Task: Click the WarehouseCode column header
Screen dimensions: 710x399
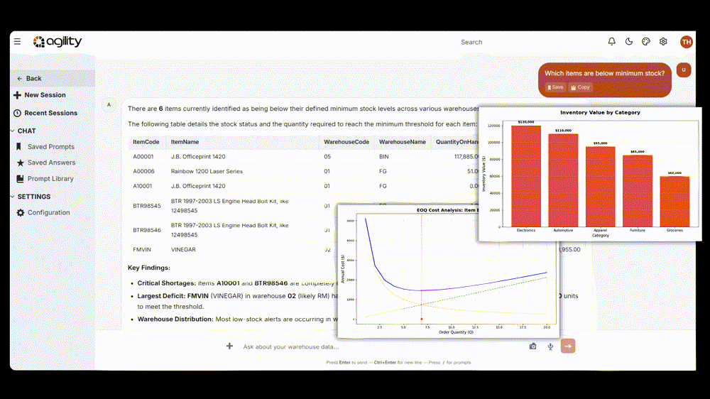Action: click(x=346, y=142)
